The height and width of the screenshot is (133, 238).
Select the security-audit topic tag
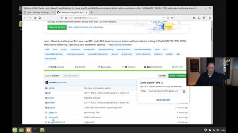(89, 50)
